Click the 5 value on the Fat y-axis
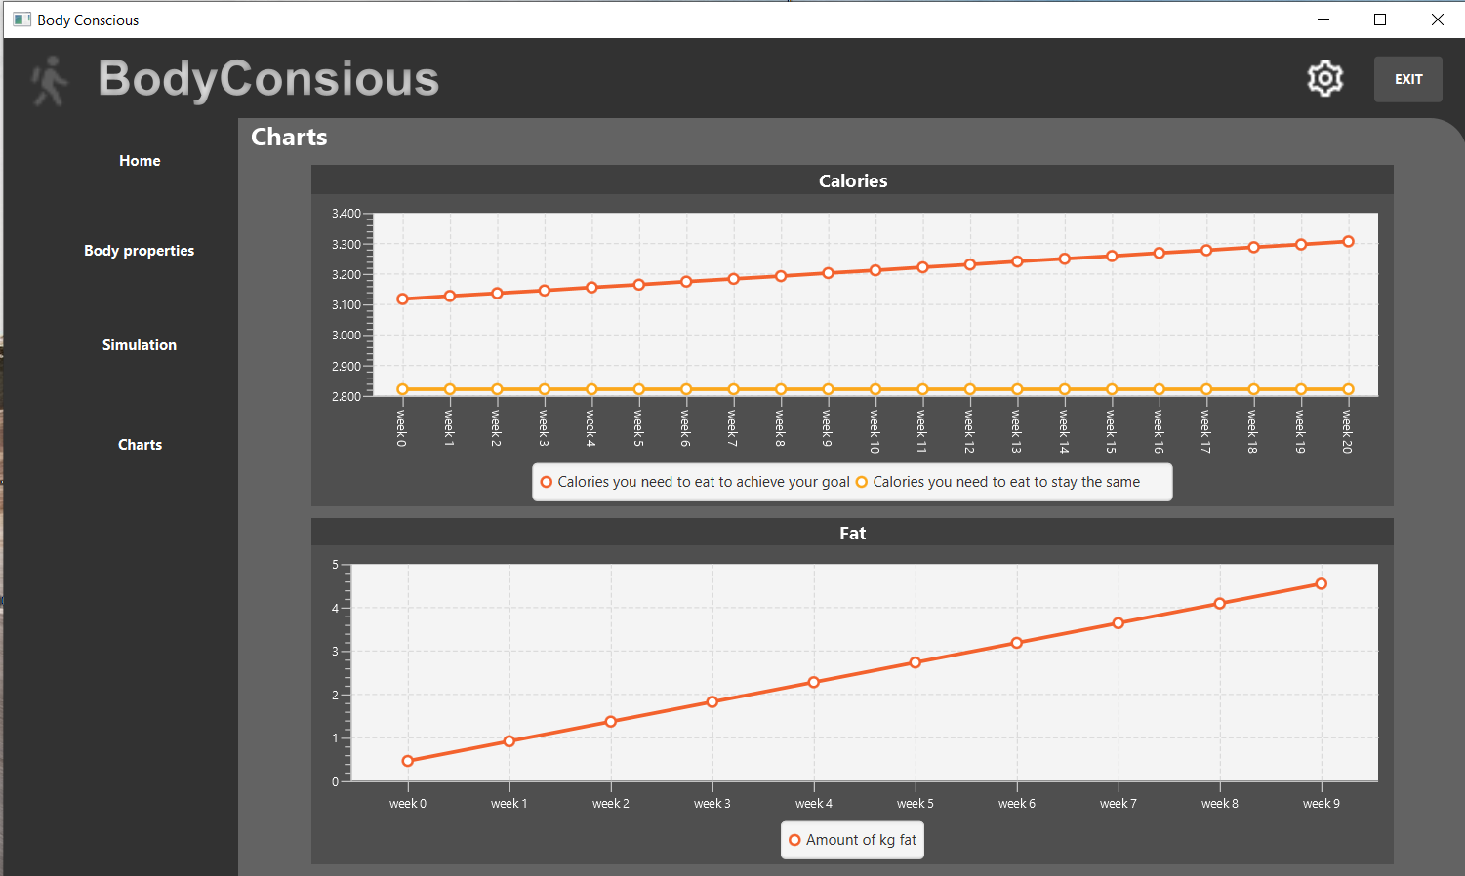Image resolution: width=1465 pixels, height=876 pixels. (x=335, y=565)
